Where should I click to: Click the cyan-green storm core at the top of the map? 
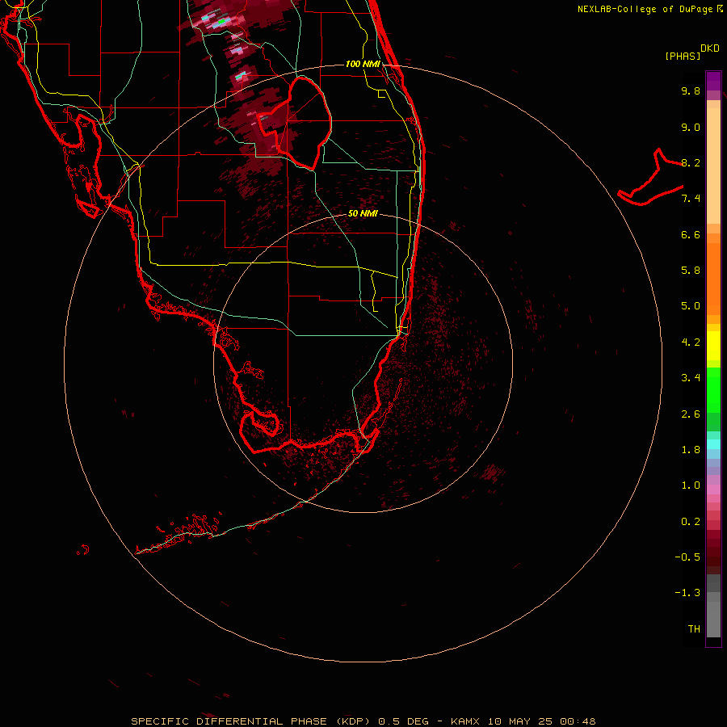pos(222,21)
